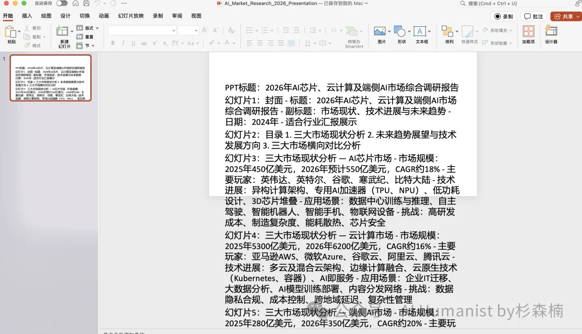Open the font name combo box

click(142, 31)
